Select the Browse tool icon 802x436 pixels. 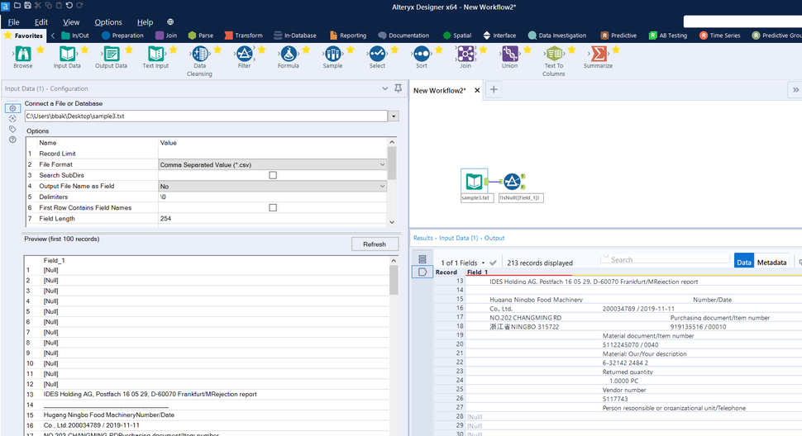22,54
